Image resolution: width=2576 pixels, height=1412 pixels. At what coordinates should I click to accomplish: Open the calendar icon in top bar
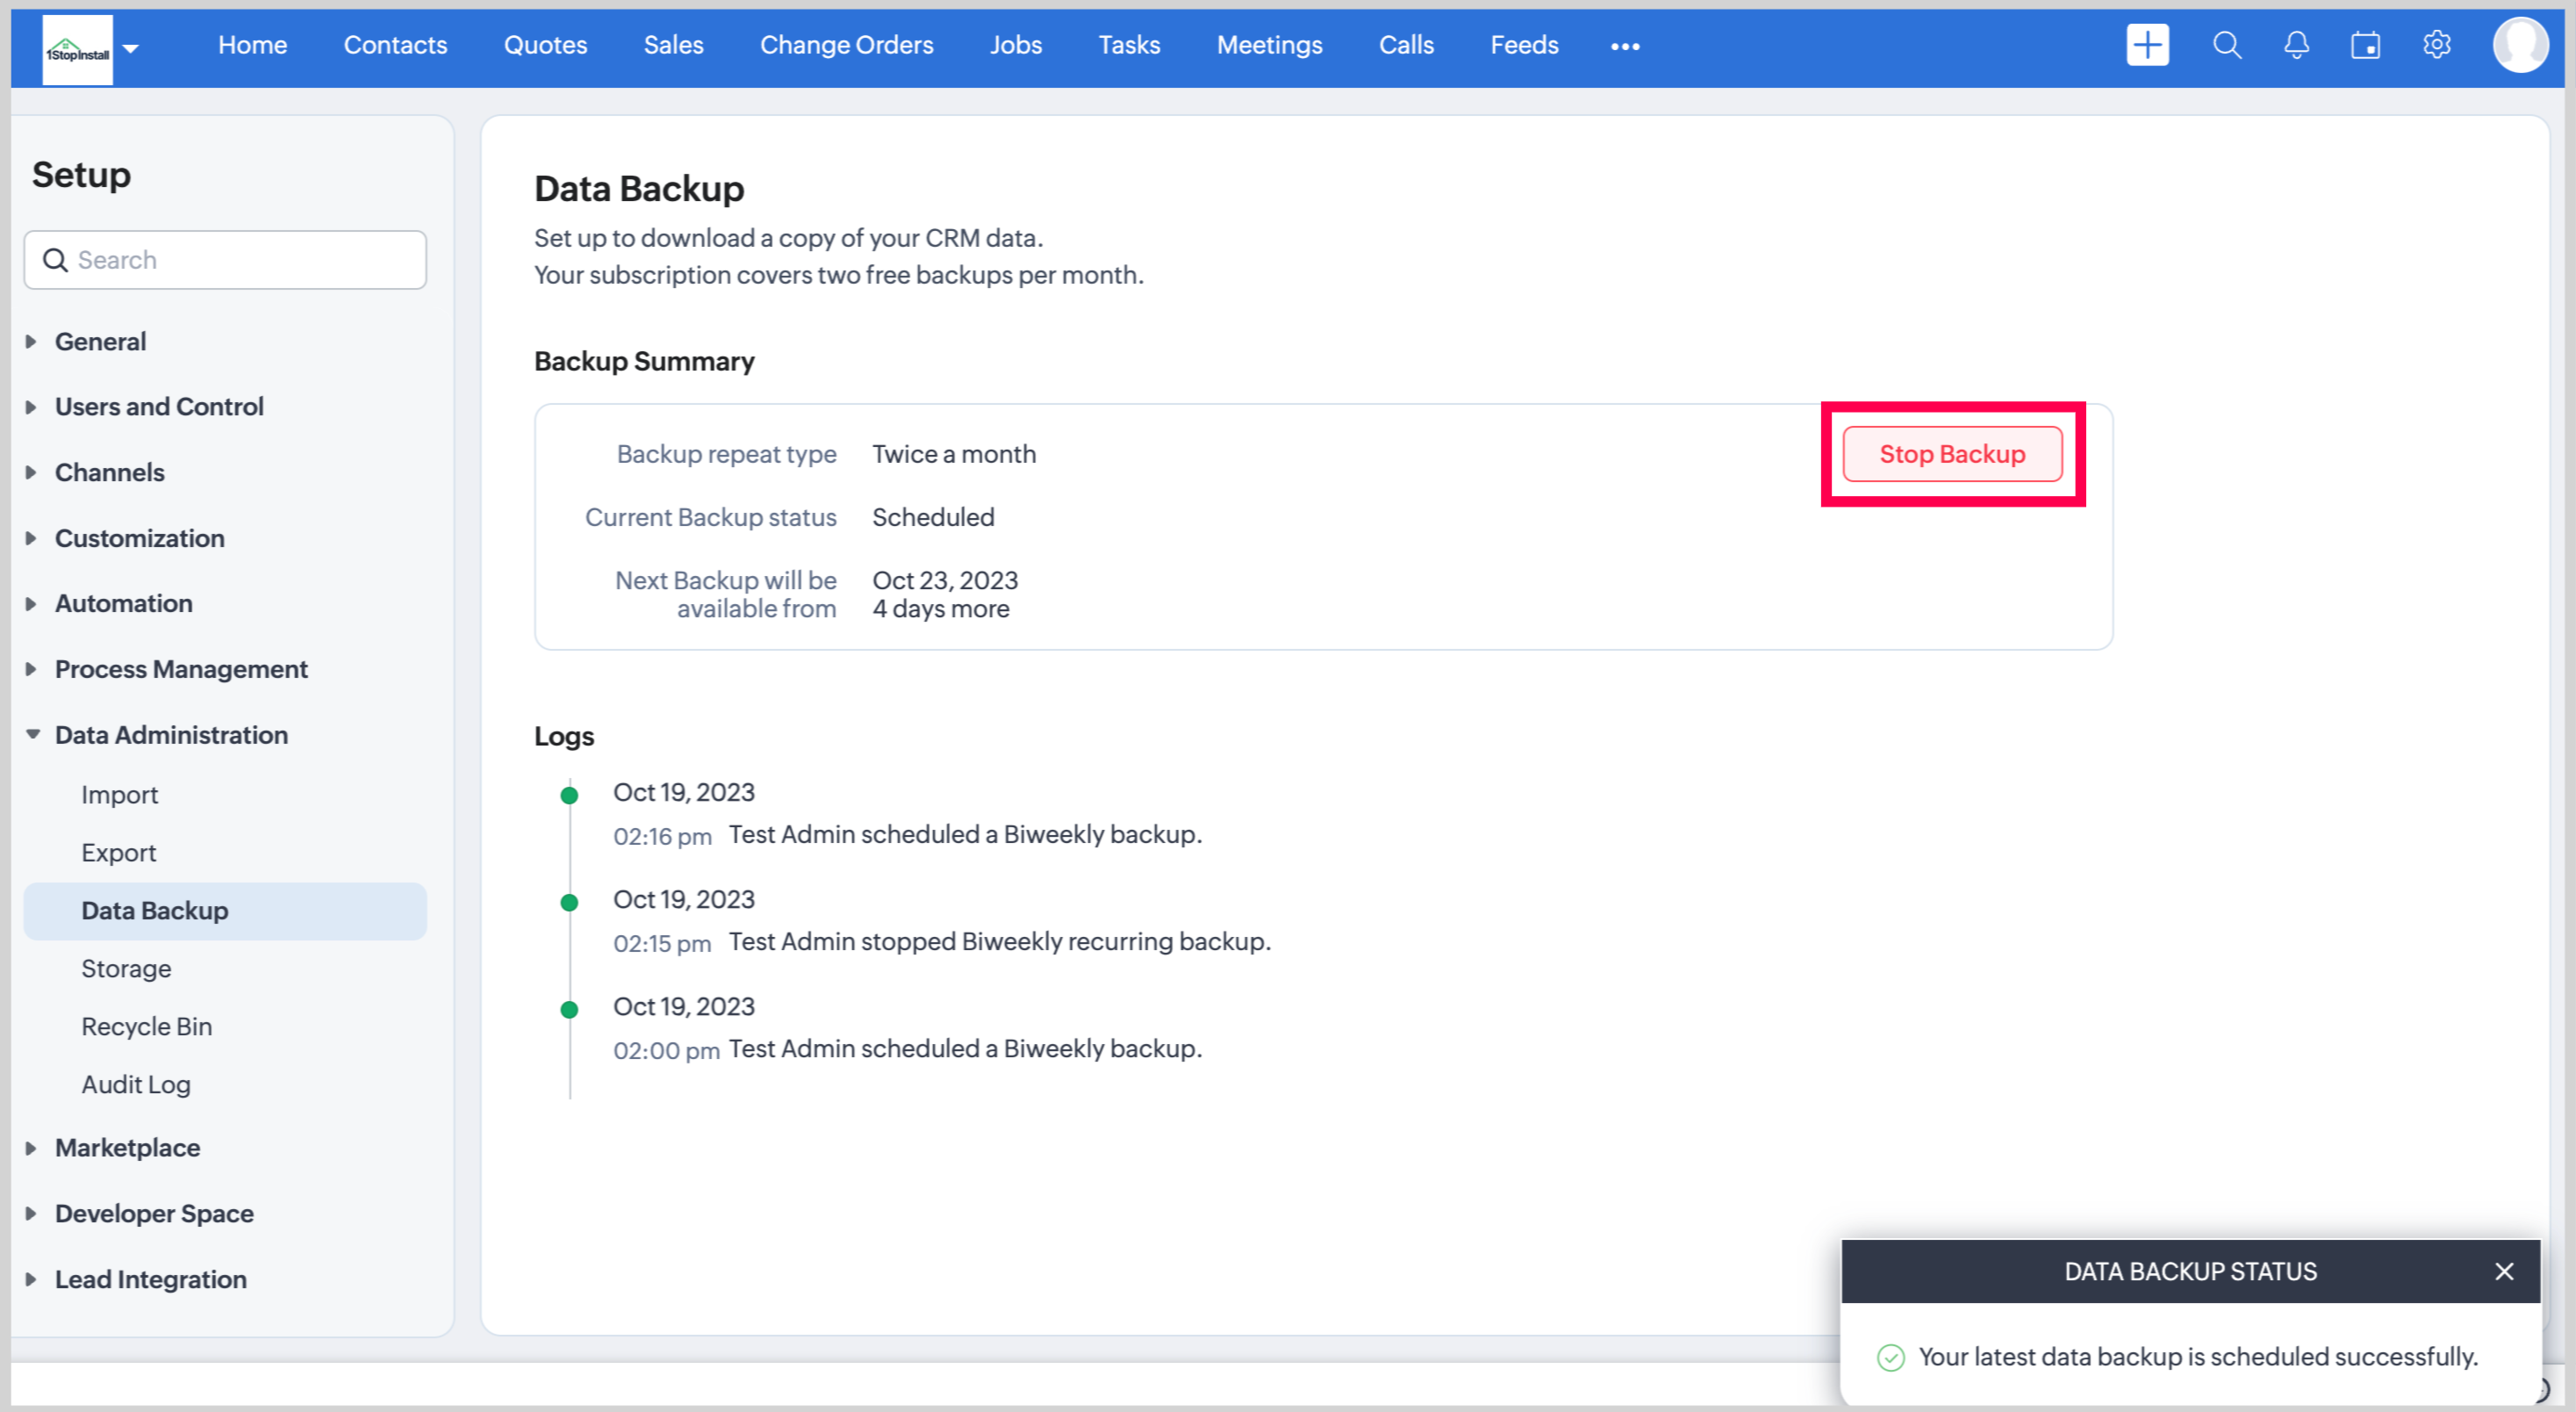pos(2365,45)
